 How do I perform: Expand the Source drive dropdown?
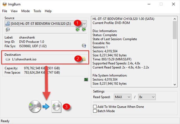(x=84, y=24)
